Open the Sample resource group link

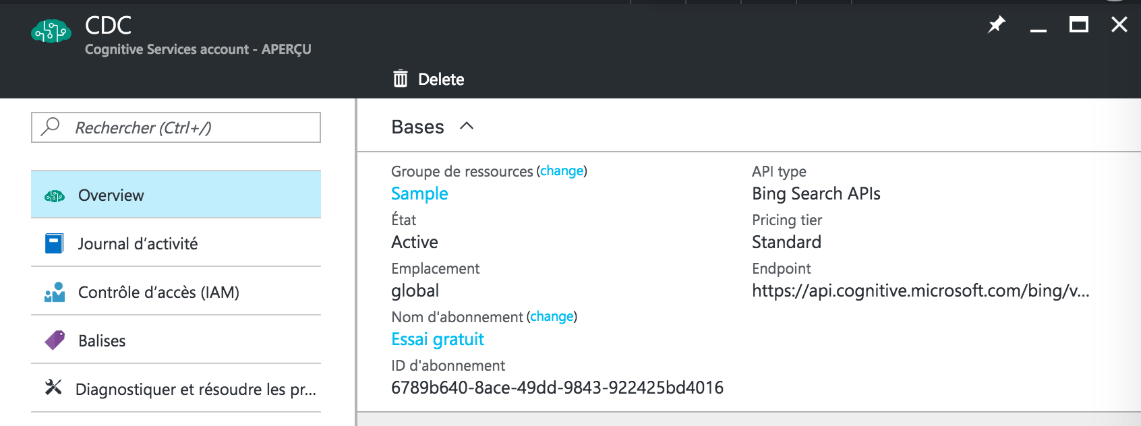coord(419,194)
